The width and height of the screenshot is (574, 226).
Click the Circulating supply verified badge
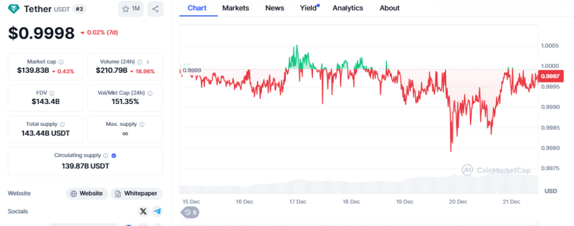pos(114,156)
